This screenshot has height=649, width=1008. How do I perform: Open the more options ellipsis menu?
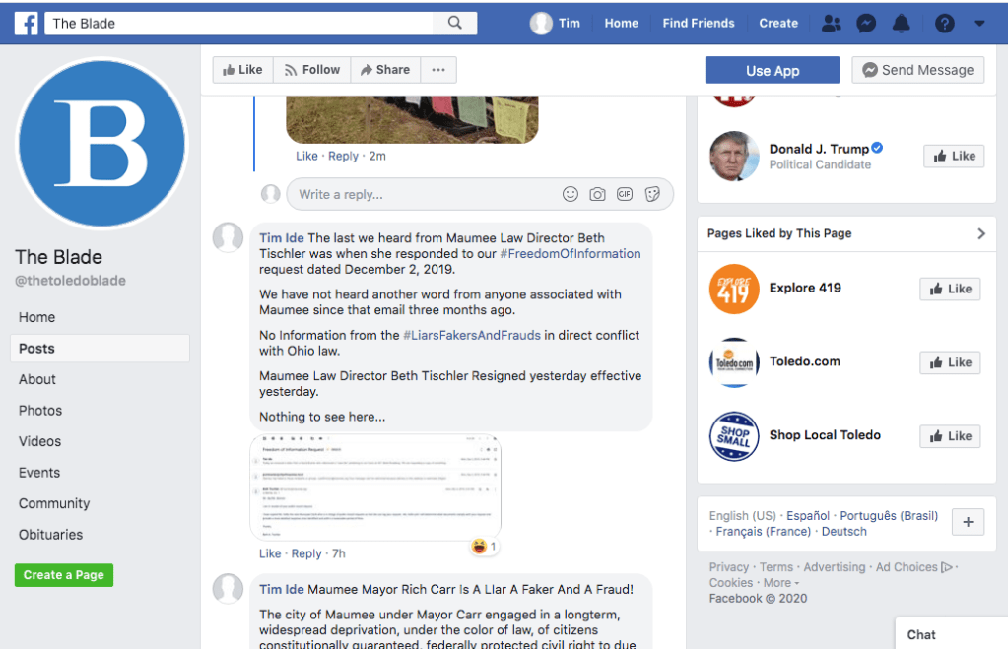pos(438,70)
